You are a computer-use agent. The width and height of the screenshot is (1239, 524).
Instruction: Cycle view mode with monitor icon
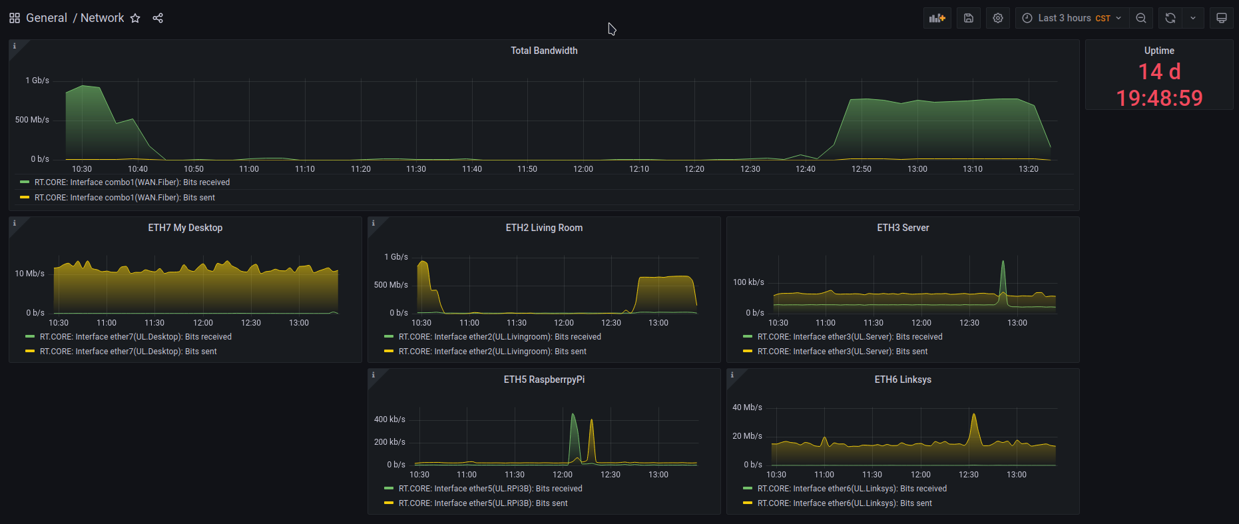pyautogui.click(x=1221, y=18)
